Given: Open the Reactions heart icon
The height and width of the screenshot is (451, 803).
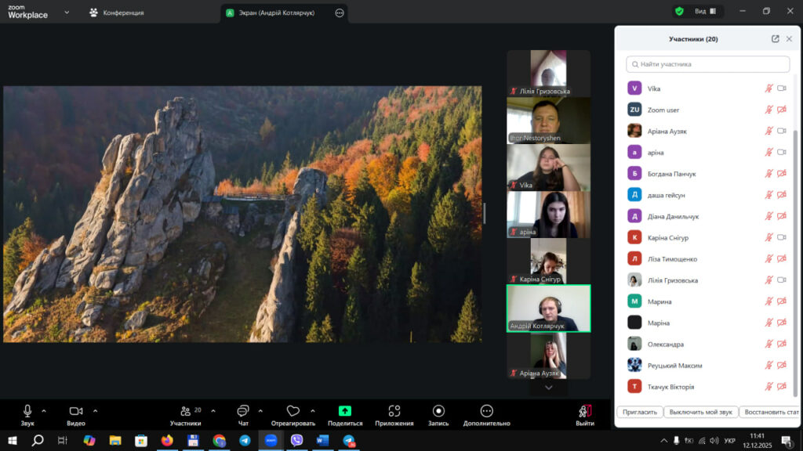Looking at the screenshot, I should (x=293, y=411).
